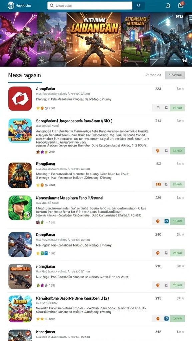Click the magnifier search button in header
The height and width of the screenshot is (341, 192).
click(x=139, y=6)
